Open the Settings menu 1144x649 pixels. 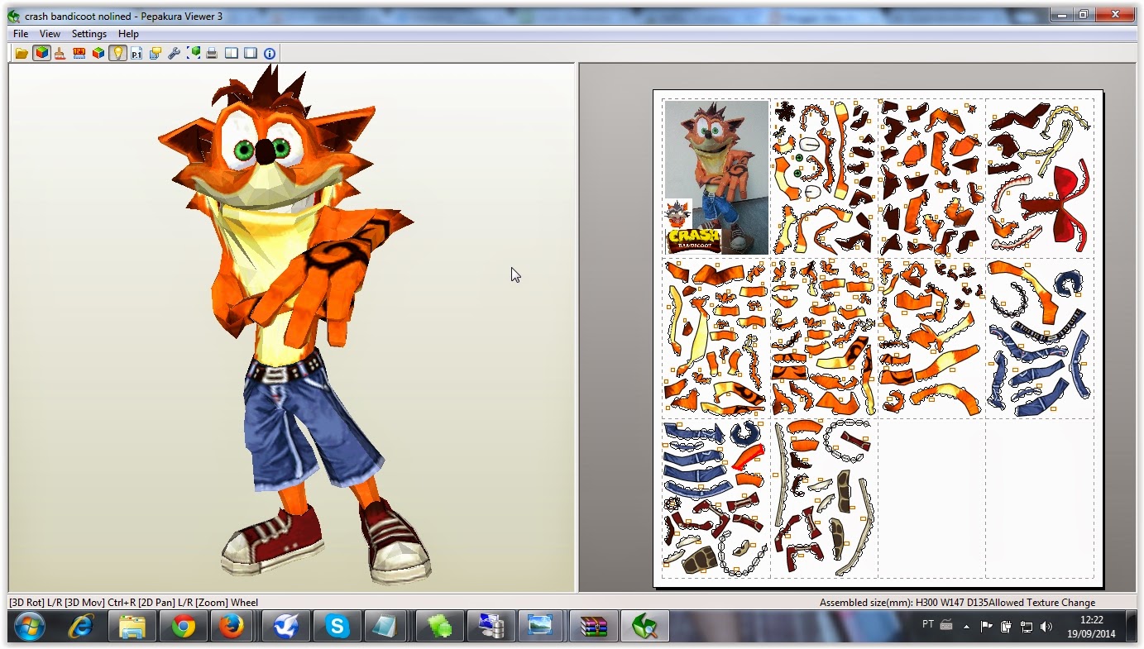pyautogui.click(x=89, y=34)
